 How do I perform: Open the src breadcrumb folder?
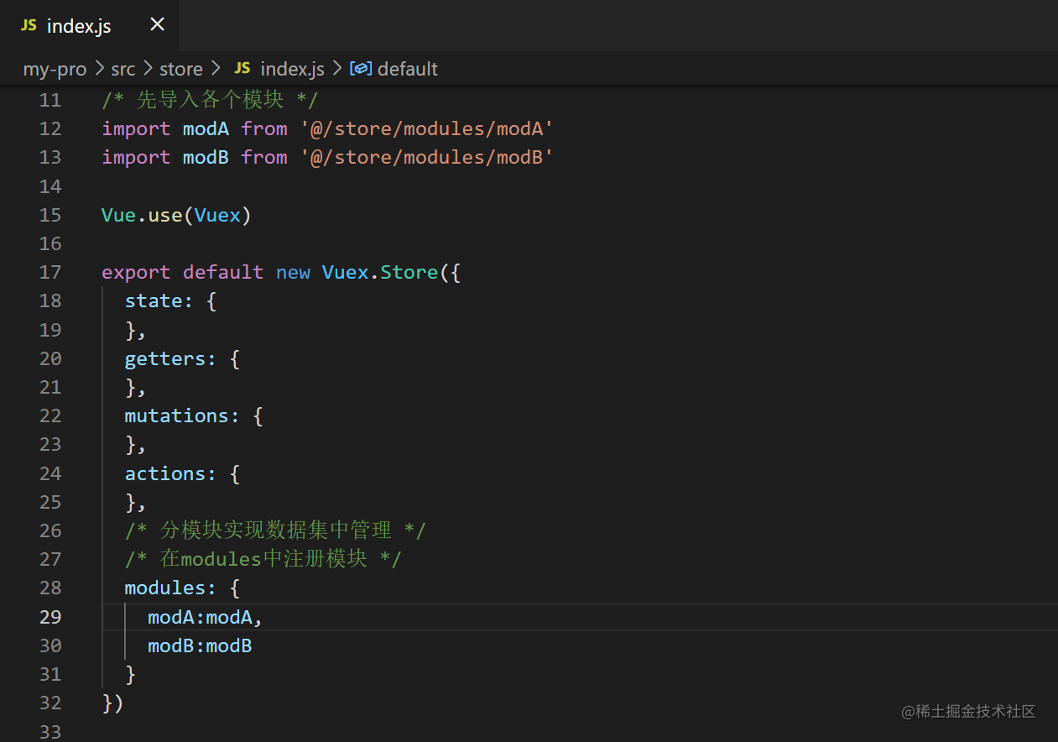(123, 69)
